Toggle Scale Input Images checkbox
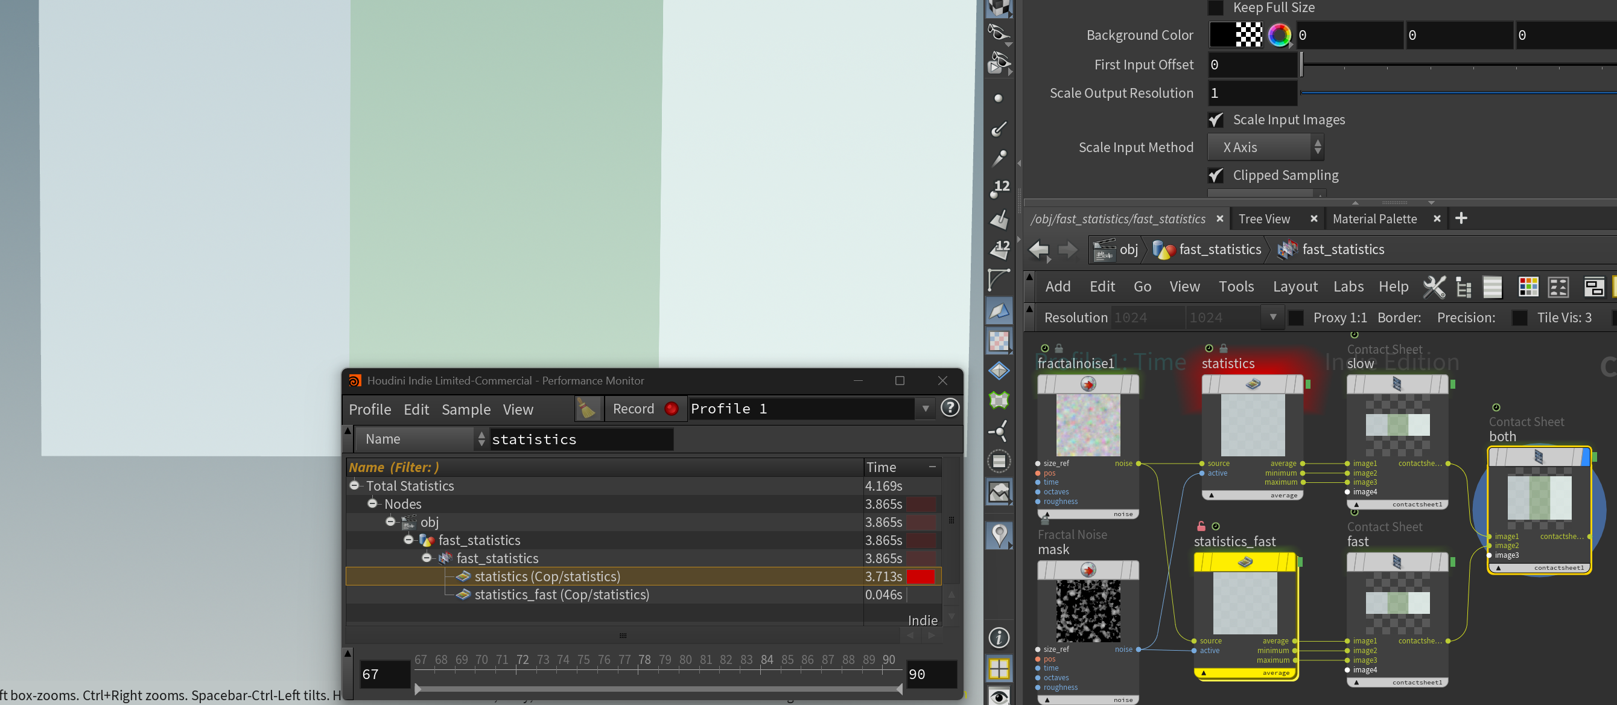This screenshot has height=705, width=1617. [x=1216, y=120]
